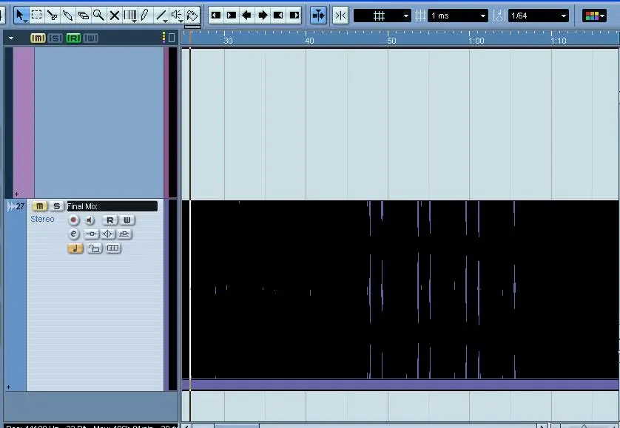
Task: Toggle global Write automation in header
Action: tap(90, 38)
